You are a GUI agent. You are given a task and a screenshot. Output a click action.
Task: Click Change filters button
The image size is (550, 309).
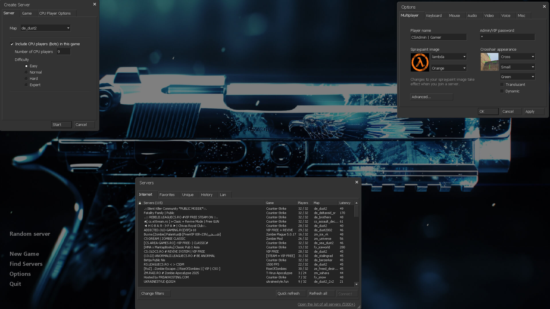(x=155, y=293)
